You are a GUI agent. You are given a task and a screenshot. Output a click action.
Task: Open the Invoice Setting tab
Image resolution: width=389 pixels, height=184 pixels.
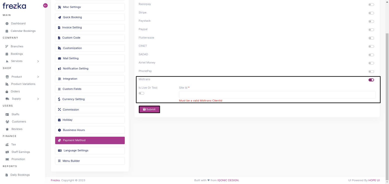coord(90,27)
